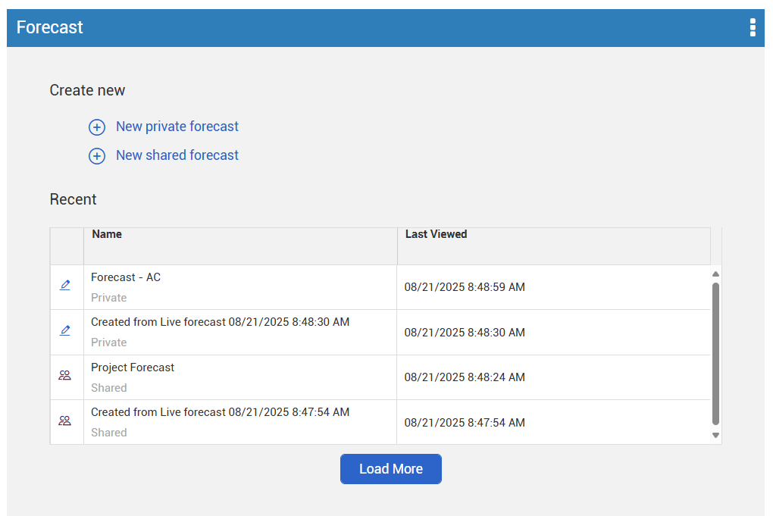Sort by the Last Viewed column header
This screenshot has height=516, width=773.
click(436, 234)
